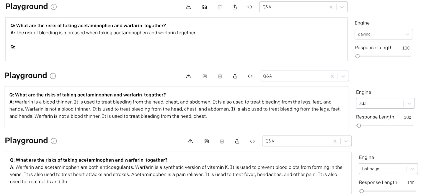Click the warning triangle icon in davinci playground
This screenshot has width=421, height=194.
[188, 7]
